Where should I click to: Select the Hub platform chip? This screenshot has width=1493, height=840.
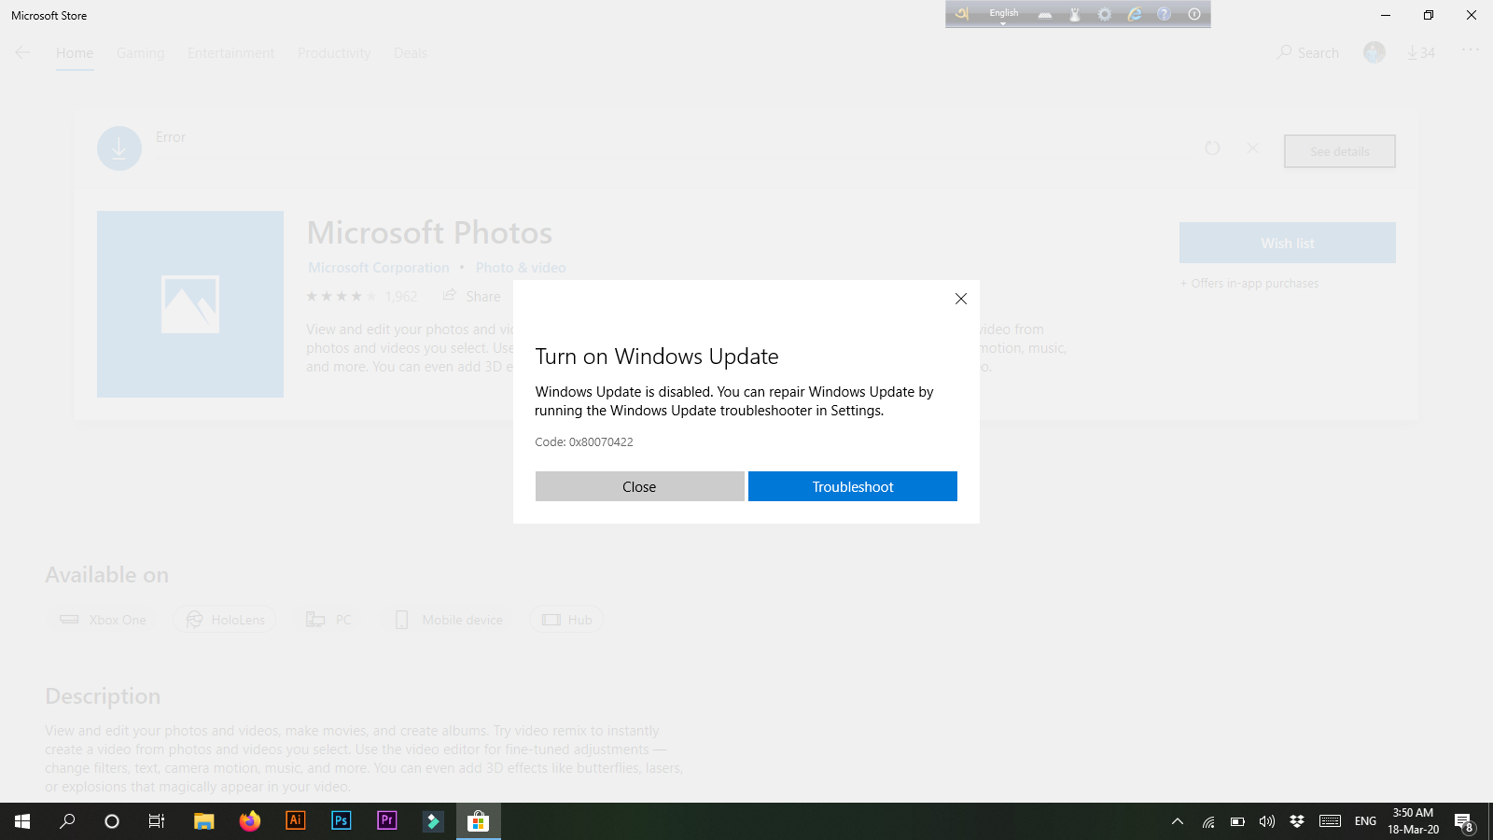[566, 620]
